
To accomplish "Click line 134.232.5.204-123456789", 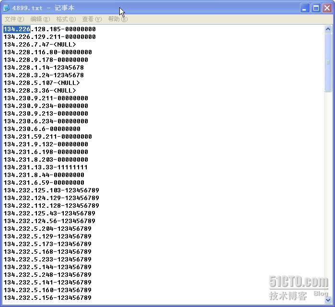I will pos(47,229).
